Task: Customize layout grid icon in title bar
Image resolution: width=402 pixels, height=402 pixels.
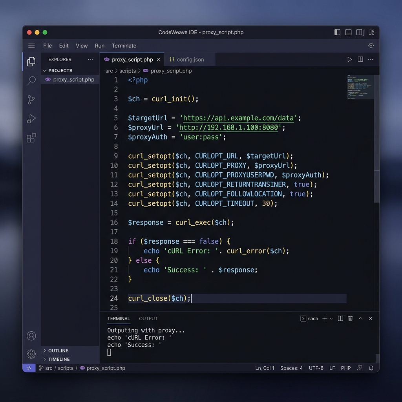Action: (371, 32)
